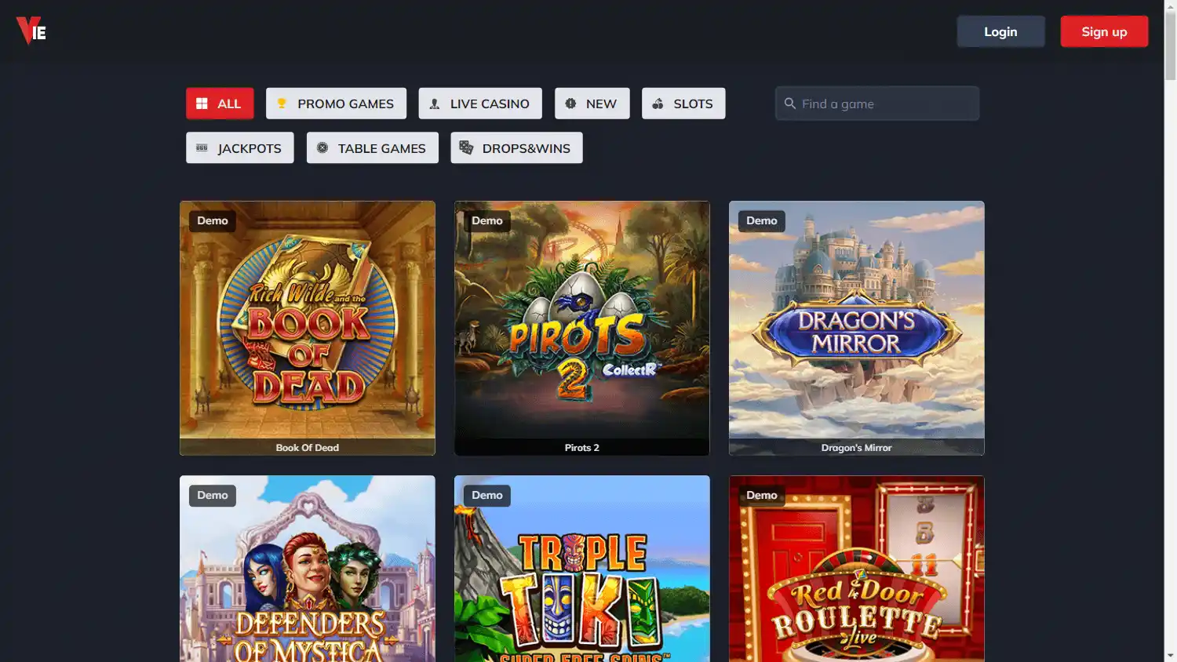Screen dimensions: 1177x662
Task: Show the NEW games category label
Action: pos(601,104)
